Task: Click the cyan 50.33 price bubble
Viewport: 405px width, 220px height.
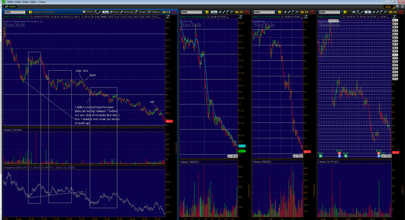Action: [242, 146]
